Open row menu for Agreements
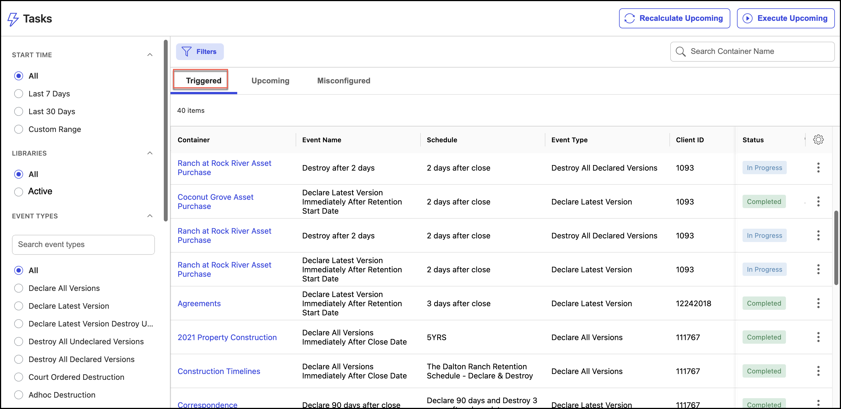 click(x=818, y=303)
